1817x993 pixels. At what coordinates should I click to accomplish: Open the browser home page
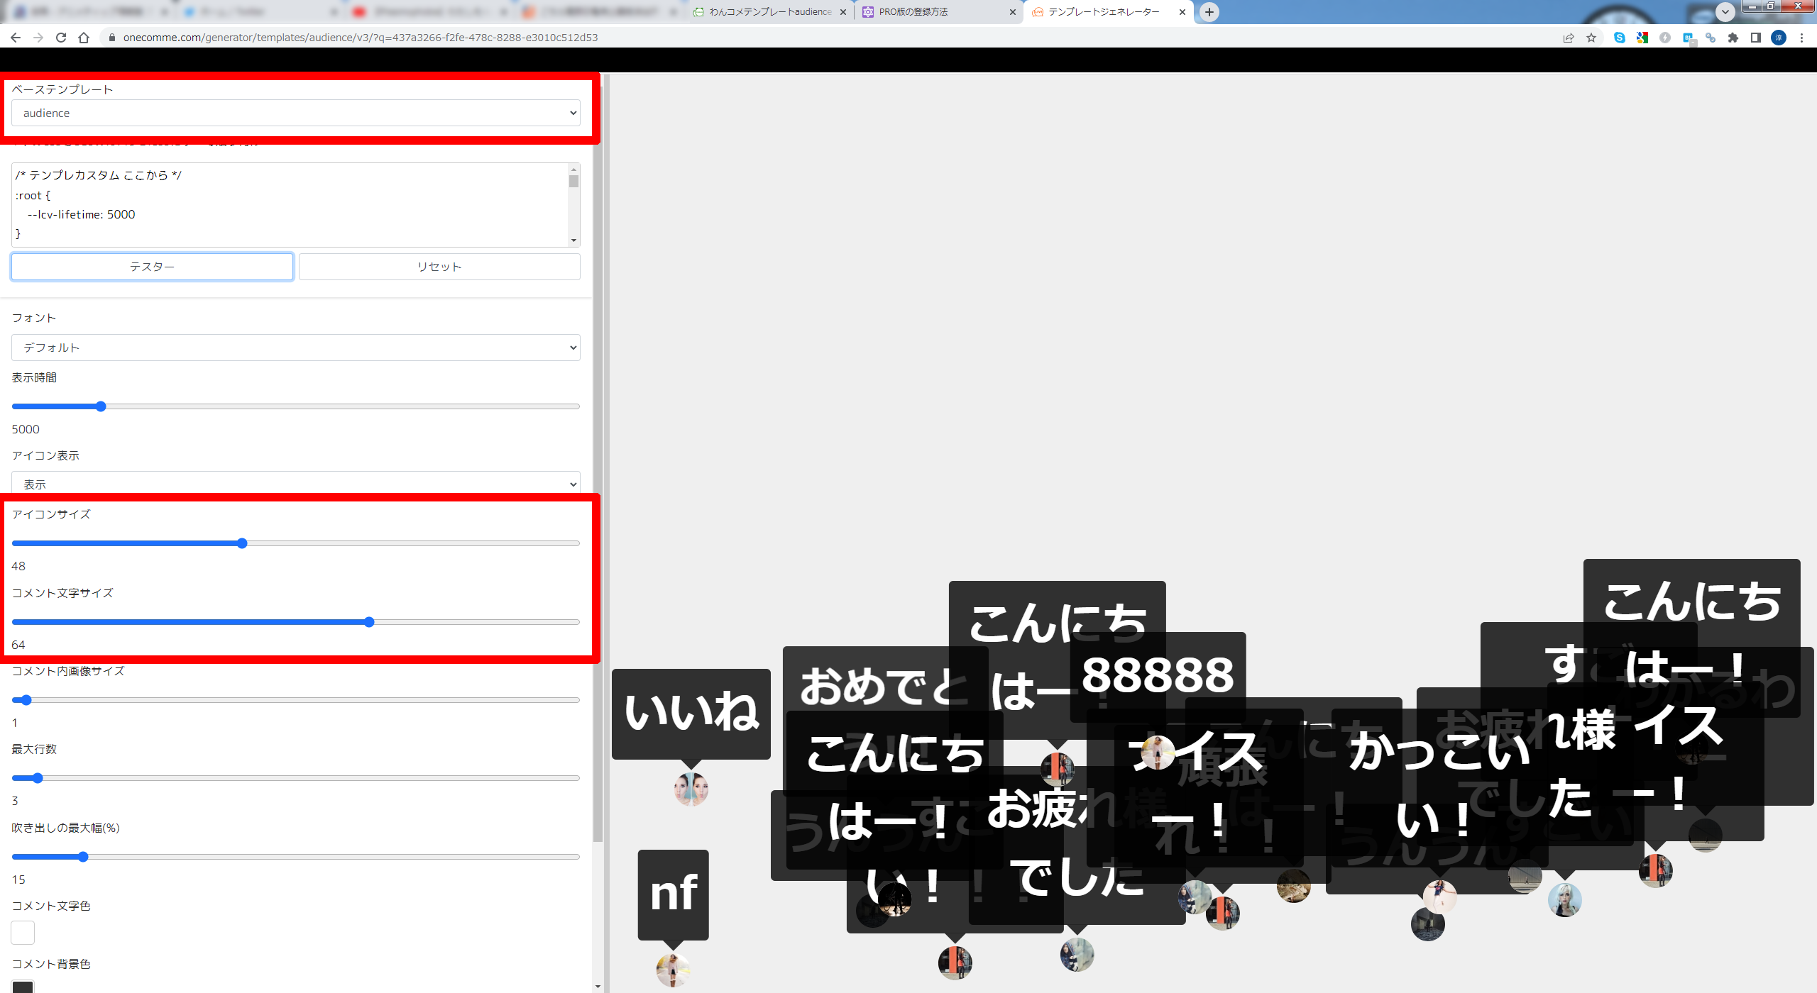84,38
